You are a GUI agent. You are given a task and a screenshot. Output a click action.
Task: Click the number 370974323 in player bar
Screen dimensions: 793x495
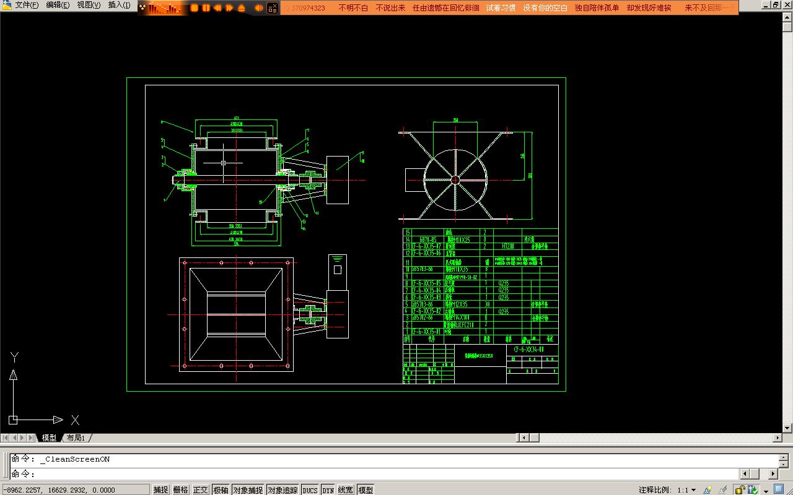coord(308,8)
